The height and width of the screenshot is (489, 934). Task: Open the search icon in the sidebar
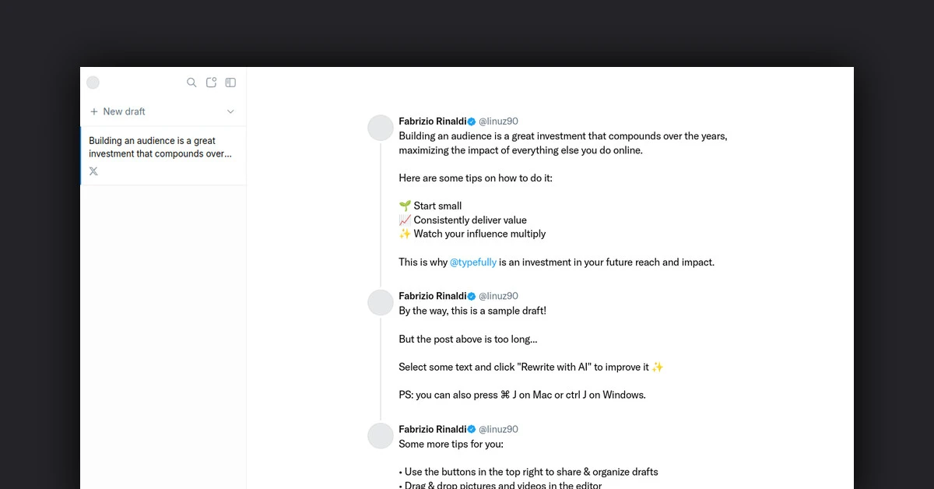click(x=191, y=83)
